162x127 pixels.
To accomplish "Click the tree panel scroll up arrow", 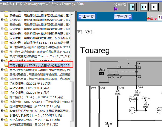I will (x=72, y=14).
